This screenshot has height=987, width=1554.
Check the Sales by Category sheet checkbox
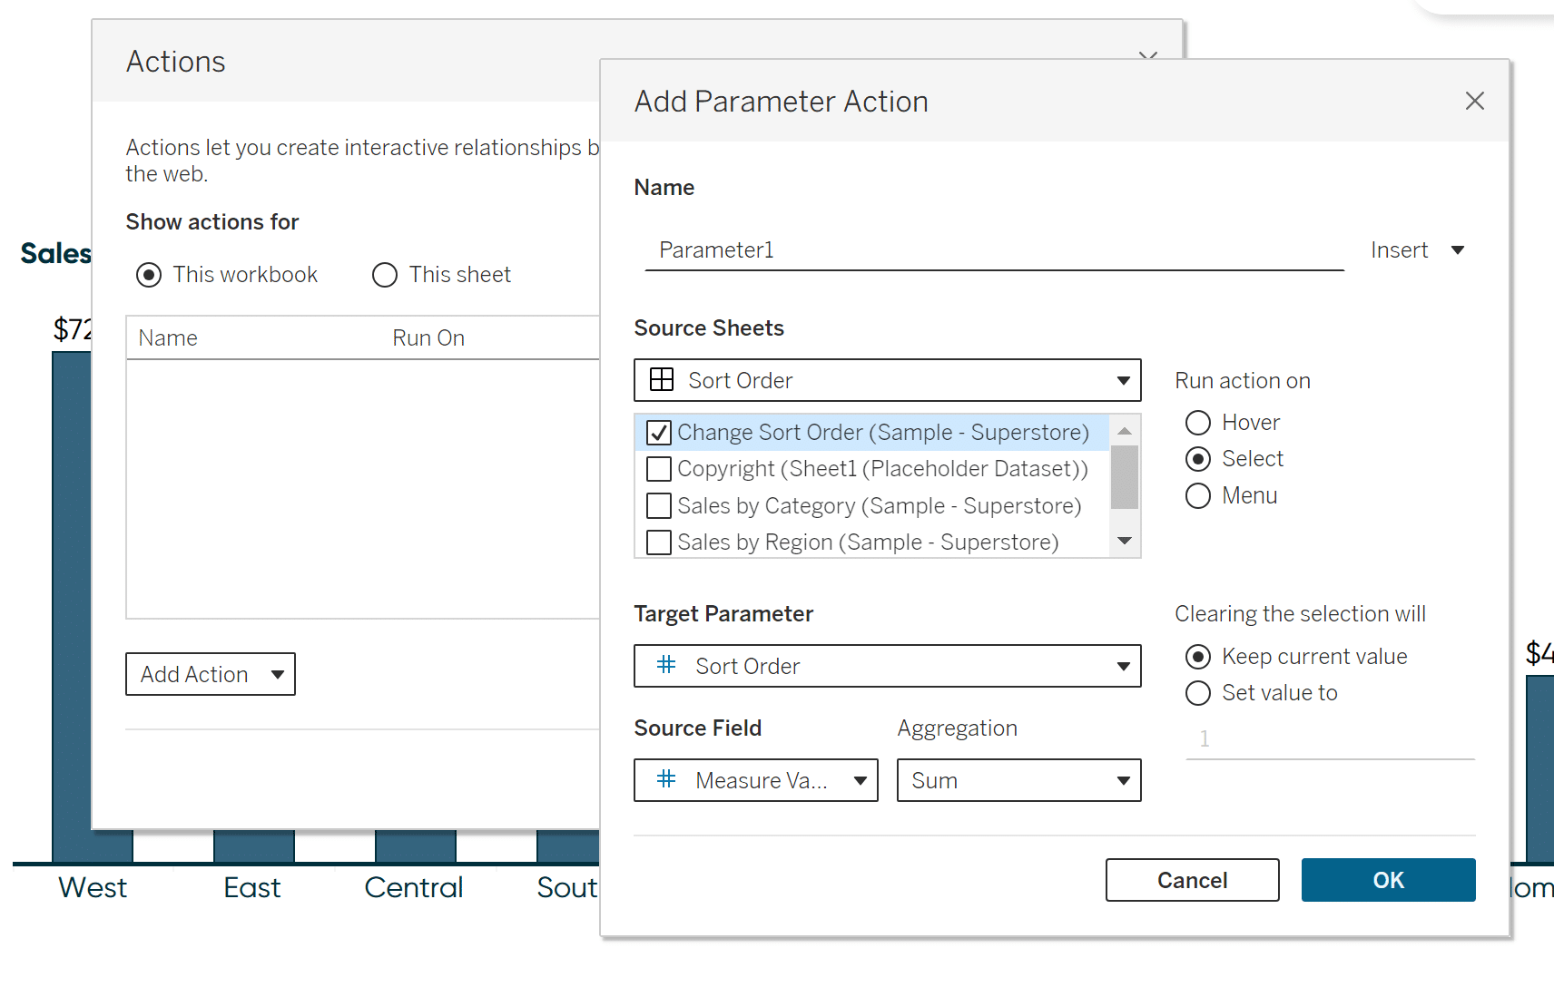coord(659,505)
